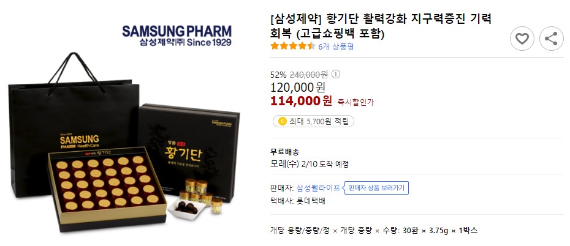Click the gold coin icon in 적립 badge
The width and height of the screenshot is (570, 246).
click(x=283, y=122)
